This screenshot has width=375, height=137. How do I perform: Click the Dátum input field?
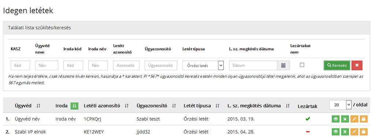(x=253, y=66)
